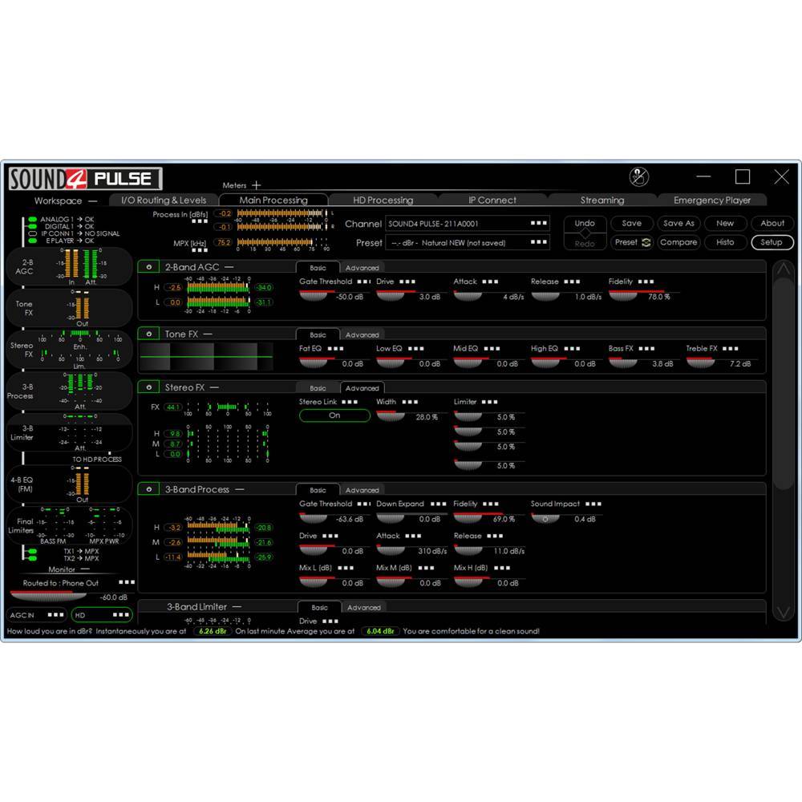
Task: Collapse the 2-Band AGC section
Action: (229, 267)
